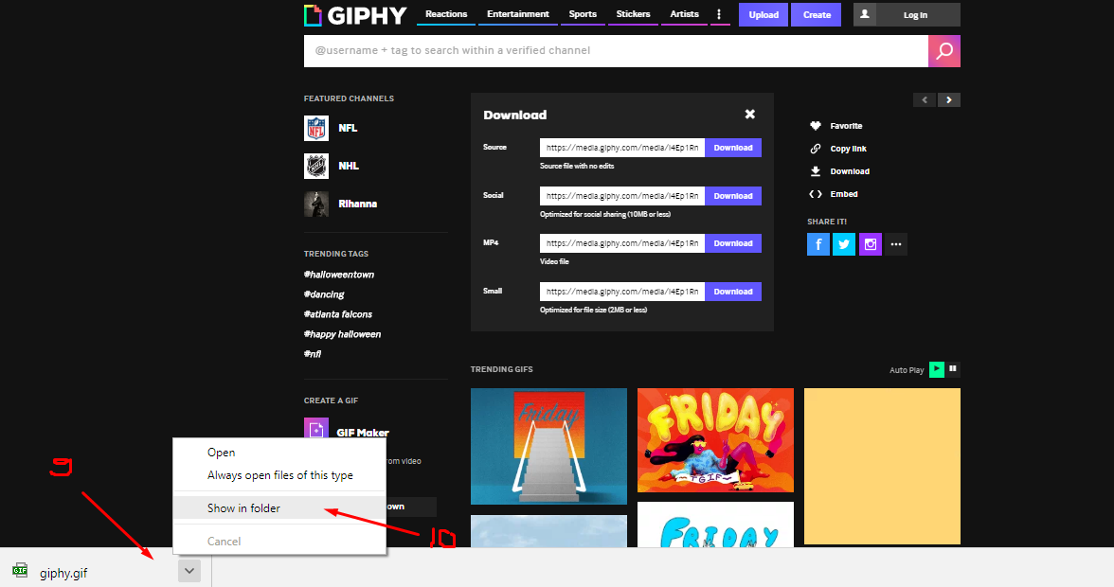Click the Source URL field
This screenshot has height=587, width=1114.
622,148
